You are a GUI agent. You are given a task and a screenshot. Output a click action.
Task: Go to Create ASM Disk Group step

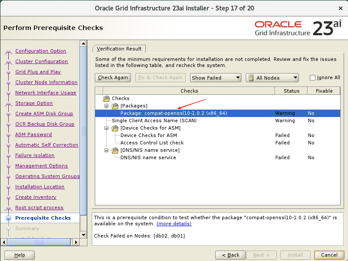44,114
